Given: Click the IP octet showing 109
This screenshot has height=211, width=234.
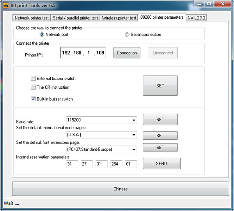Looking at the screenshot, I should (x=100, y=53).
